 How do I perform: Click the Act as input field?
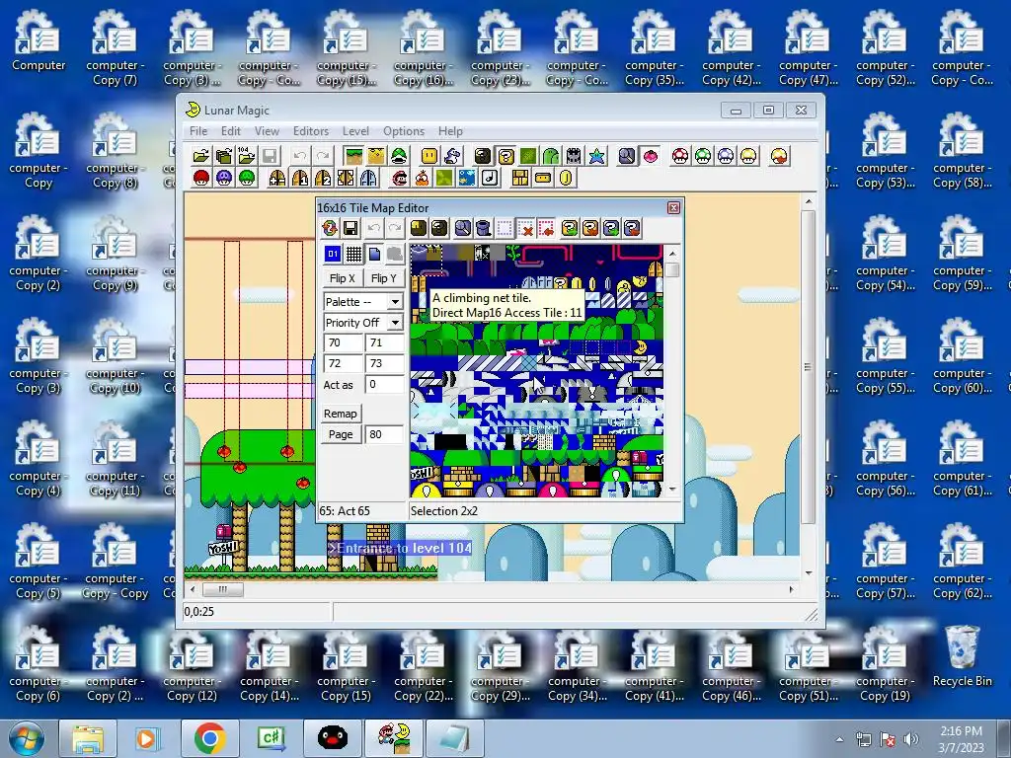pos(384,384)
